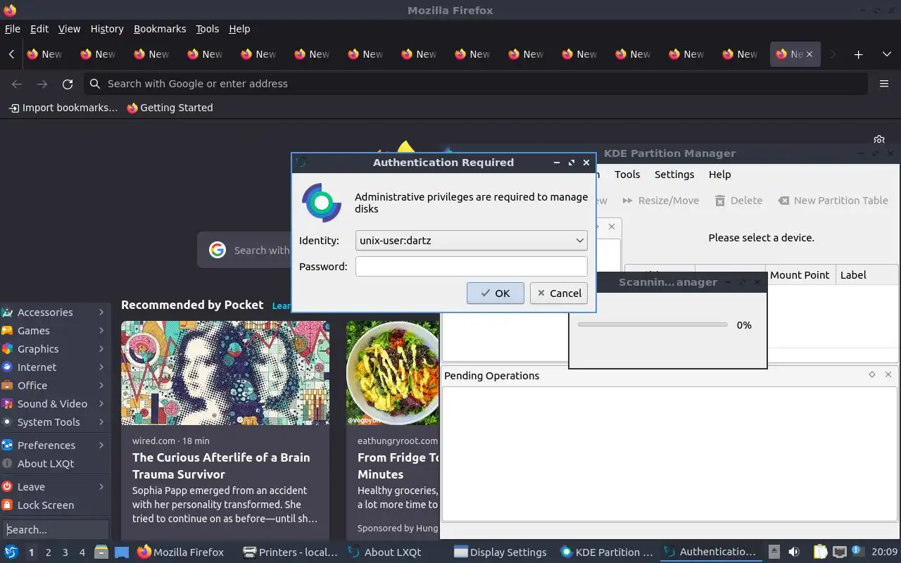Open the Leave submenu
Viewport: 901px width, 563px height.
54,486
